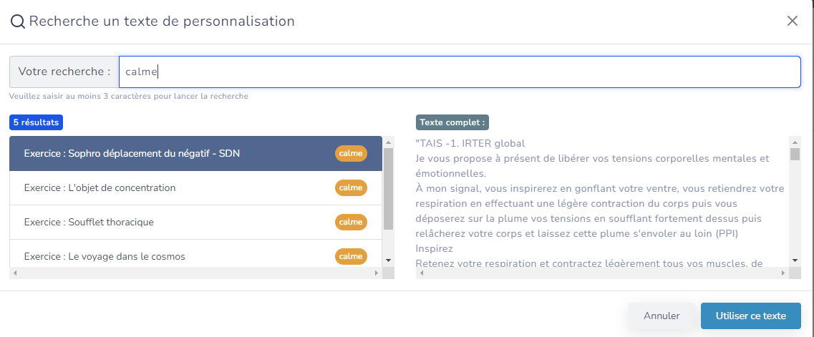Focus the search field containing "calme"
This screenshot has width=814, height=337.
click(459, 72)
